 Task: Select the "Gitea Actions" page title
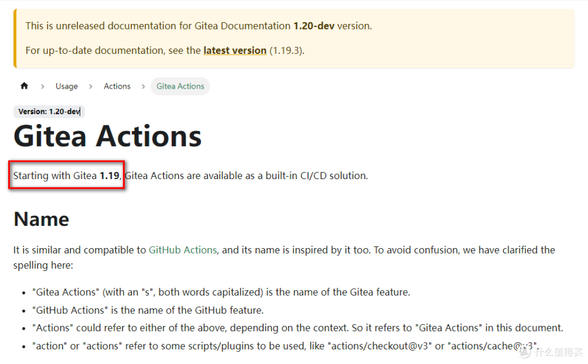[x=107, y=136]
